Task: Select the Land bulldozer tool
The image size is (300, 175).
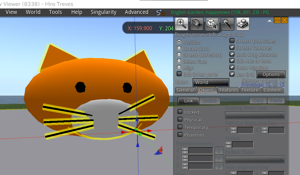Action: (243, 24)
